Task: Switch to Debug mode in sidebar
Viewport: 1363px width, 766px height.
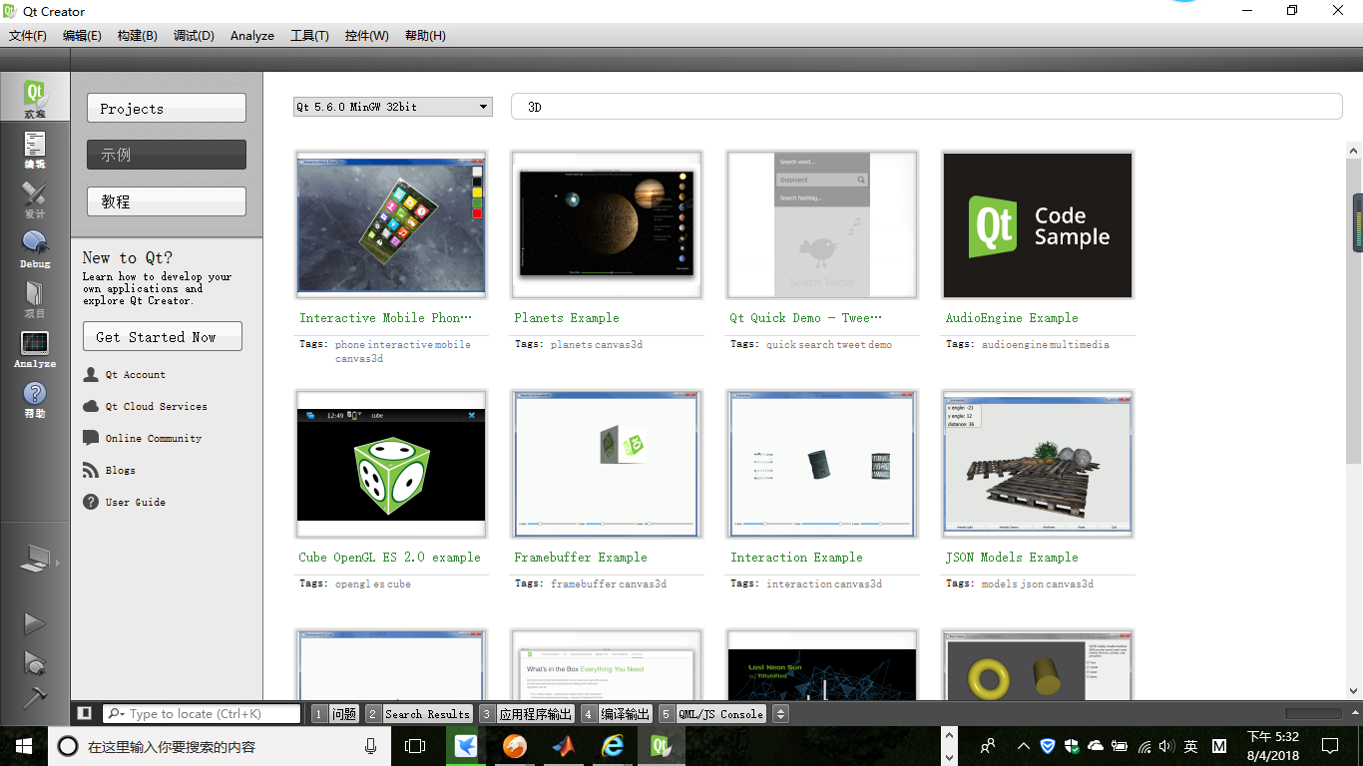Action: (x=35, y=248)
